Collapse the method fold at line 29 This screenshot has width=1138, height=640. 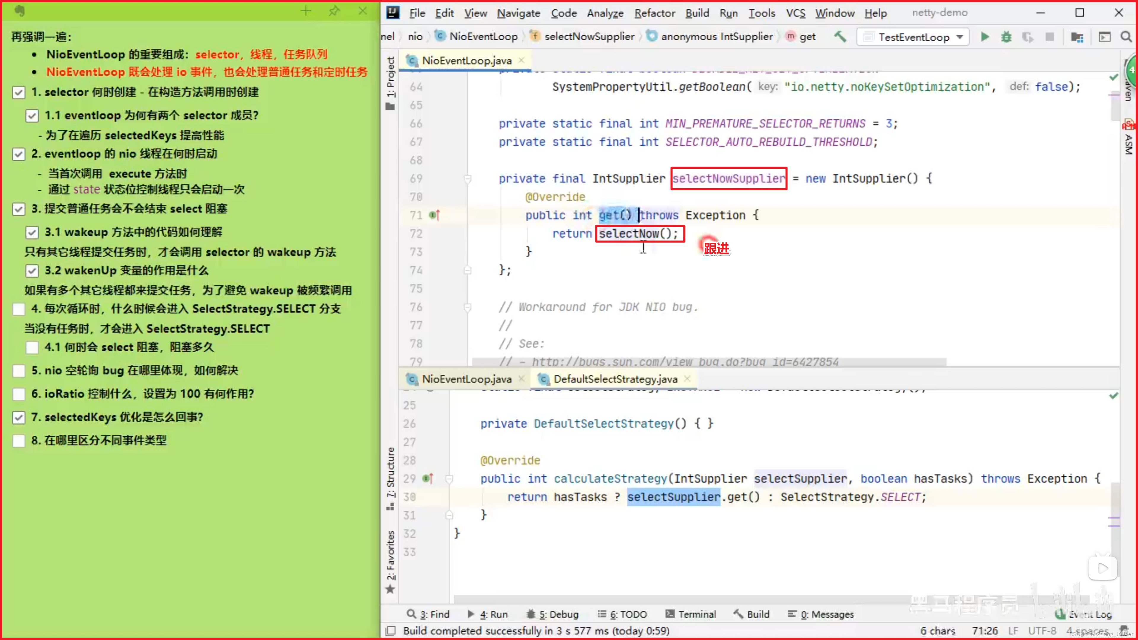point(449,479)
